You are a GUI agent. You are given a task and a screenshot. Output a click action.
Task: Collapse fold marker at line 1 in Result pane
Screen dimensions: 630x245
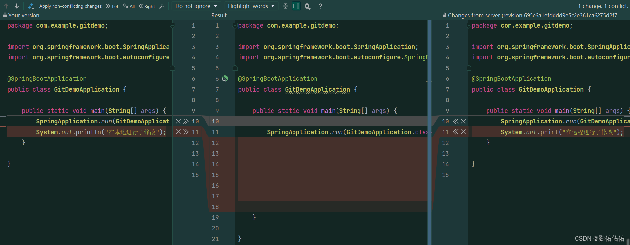pyautogui.click(x=235, y=25)
